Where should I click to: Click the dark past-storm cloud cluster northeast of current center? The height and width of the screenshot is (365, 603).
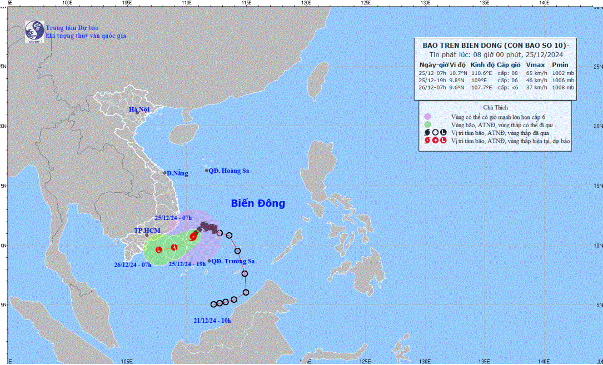[x=208, y=227]
